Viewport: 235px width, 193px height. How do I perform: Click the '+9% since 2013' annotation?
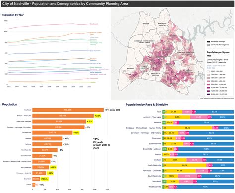click(113, 110)
